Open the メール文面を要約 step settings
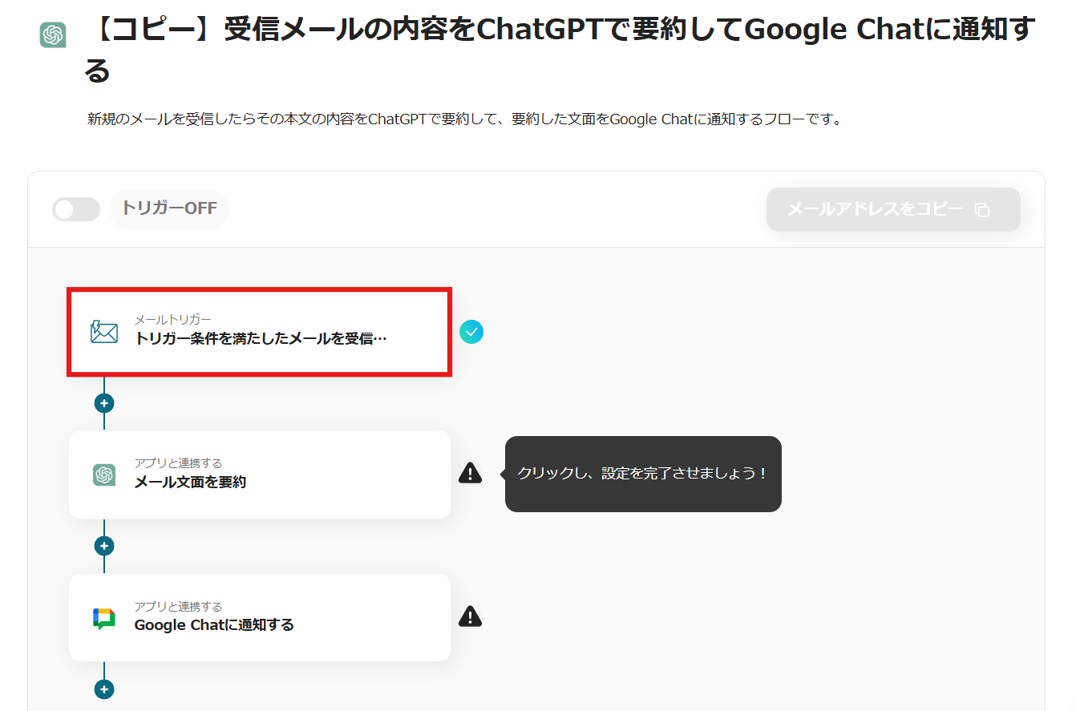The height and width of the screenshot is (711, 1076). 260,475
